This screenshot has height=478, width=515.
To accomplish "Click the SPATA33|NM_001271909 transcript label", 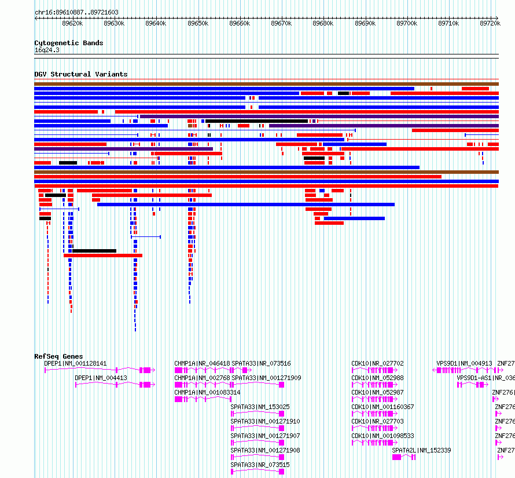I will (266, 378).
